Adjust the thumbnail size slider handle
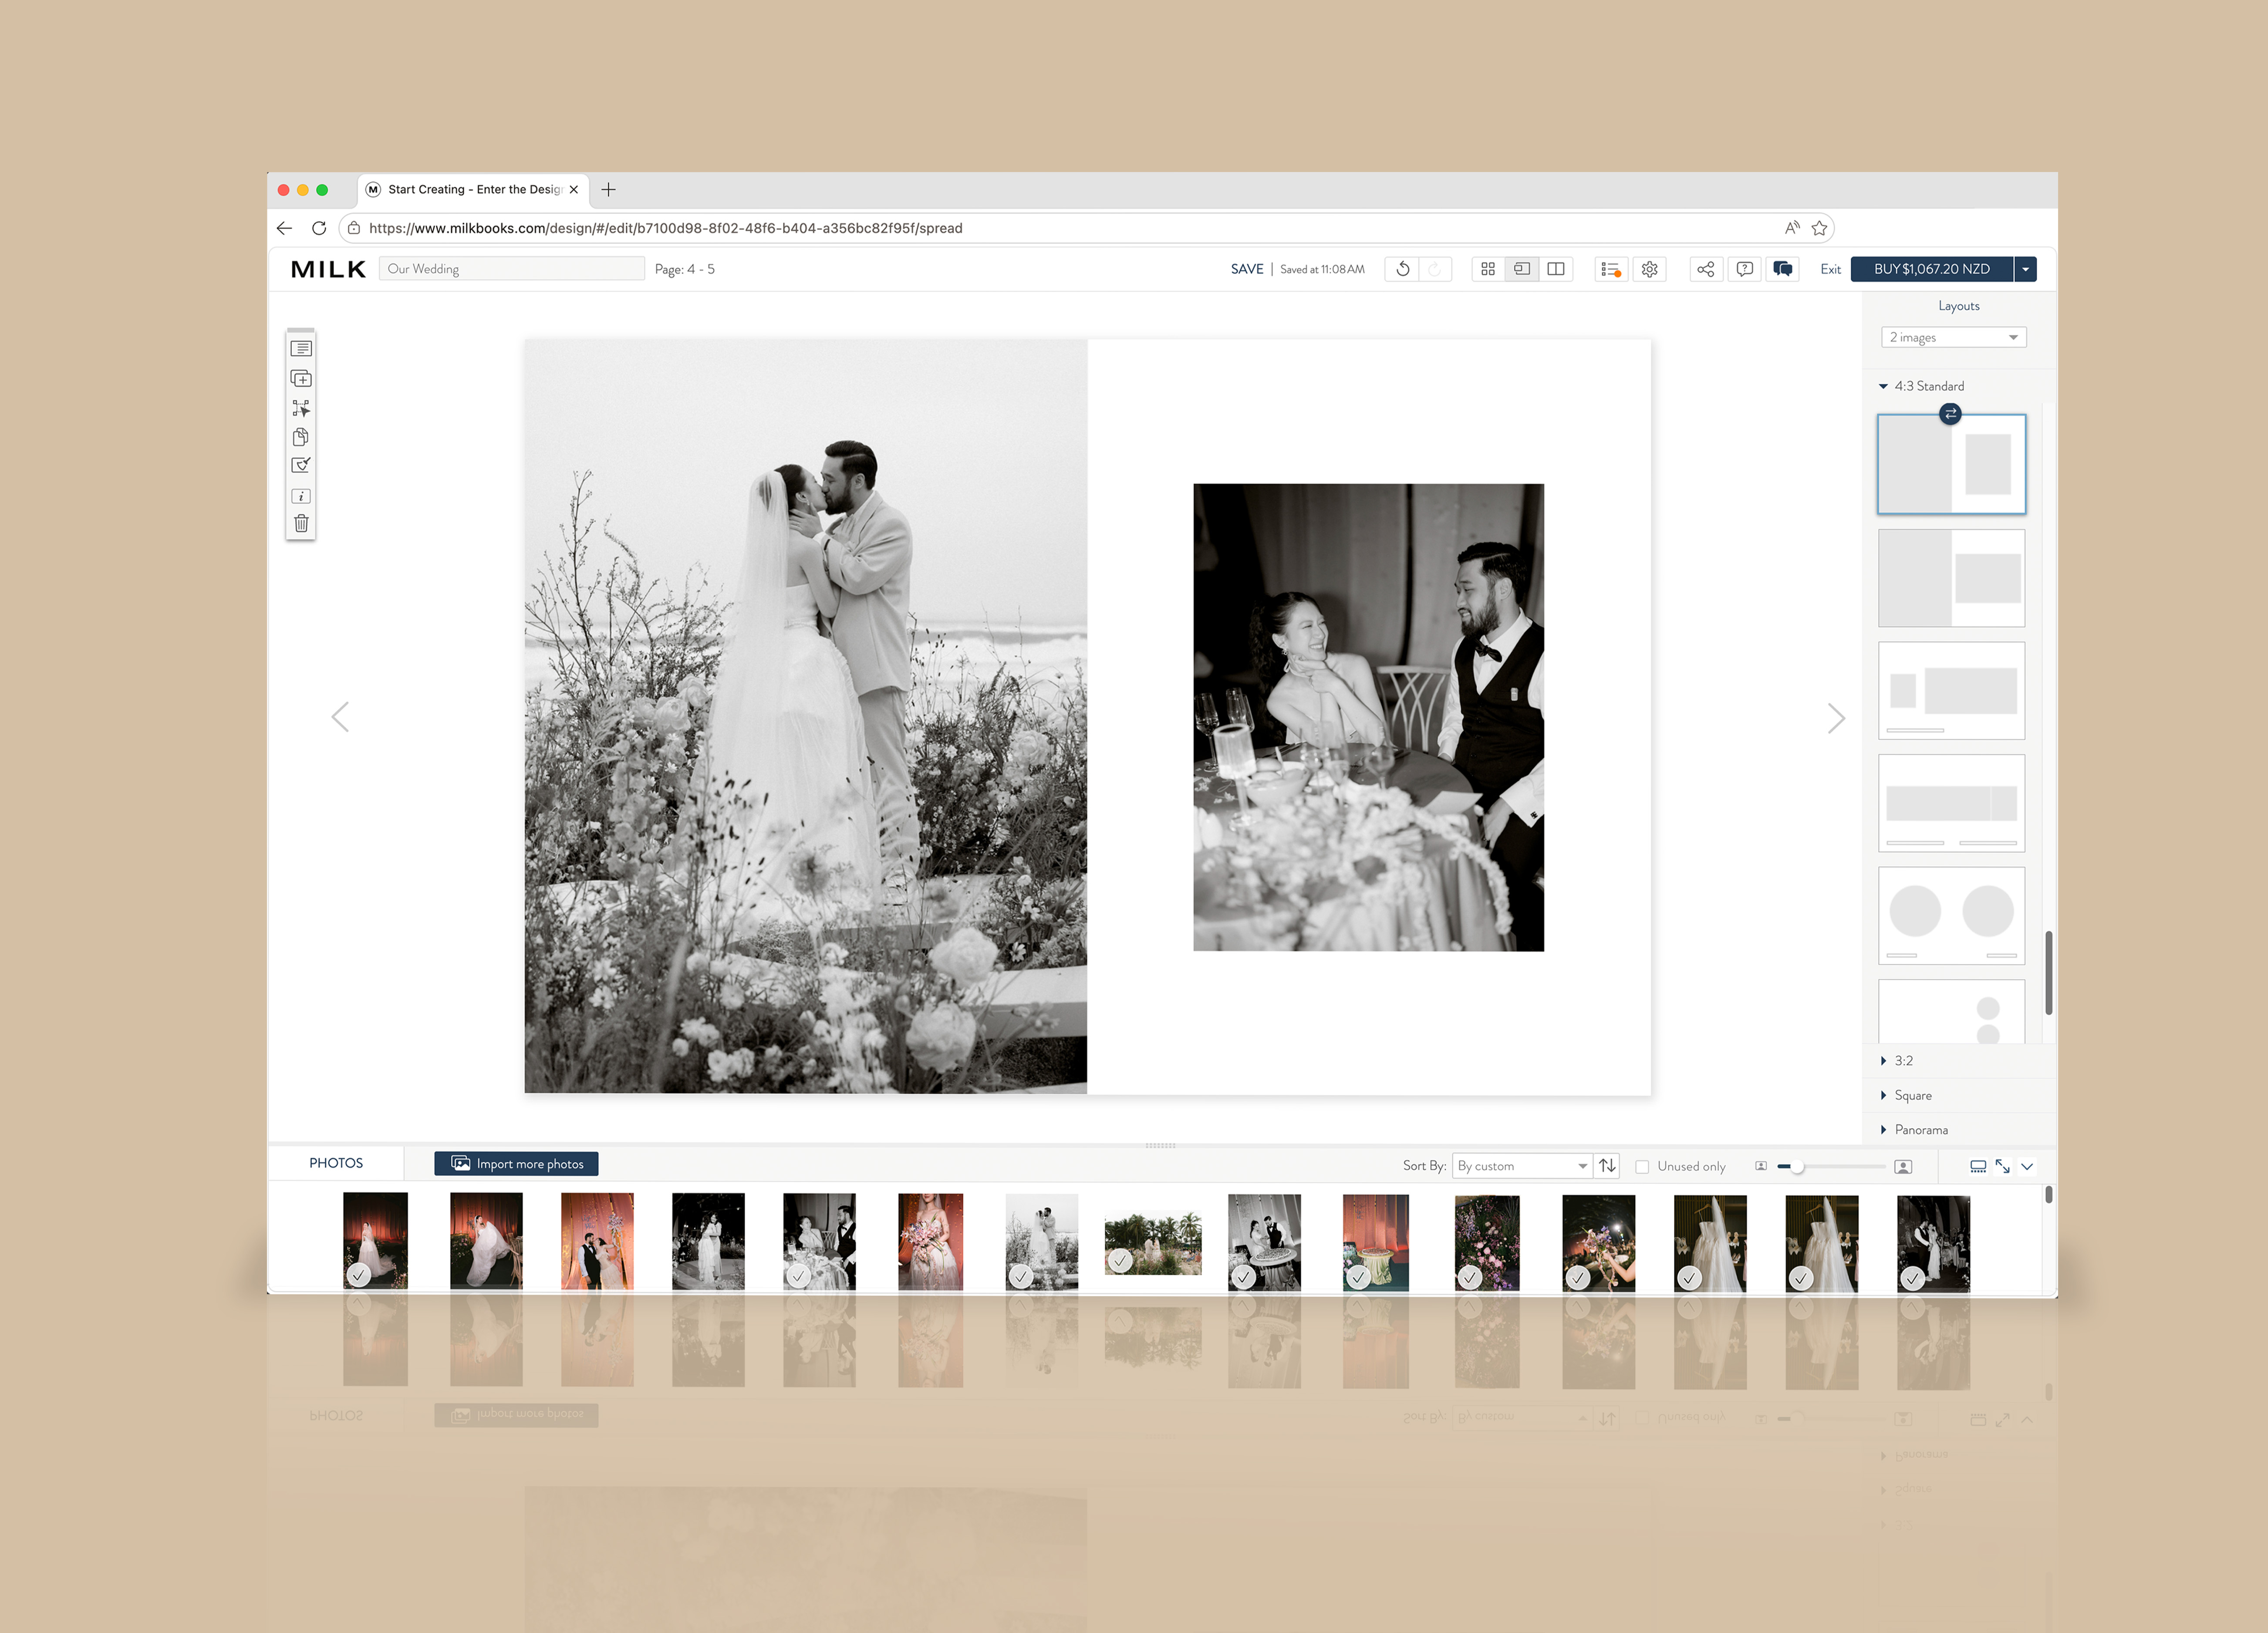Image resolution: width=2268 pixels, height=1633 pixels. (x=1797, y=1167)
